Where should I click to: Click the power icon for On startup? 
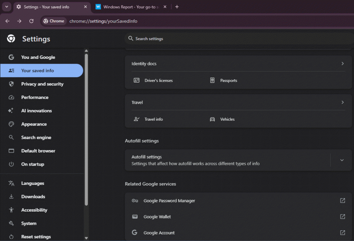click(11, 164)
